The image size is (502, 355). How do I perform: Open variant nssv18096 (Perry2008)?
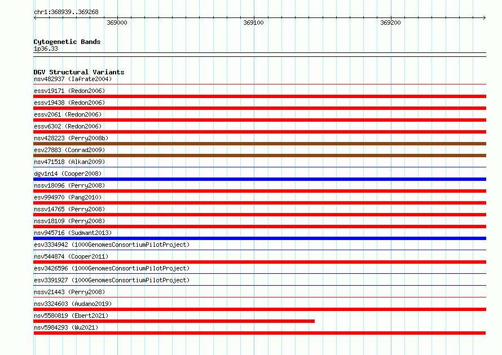tap(69, 185)
